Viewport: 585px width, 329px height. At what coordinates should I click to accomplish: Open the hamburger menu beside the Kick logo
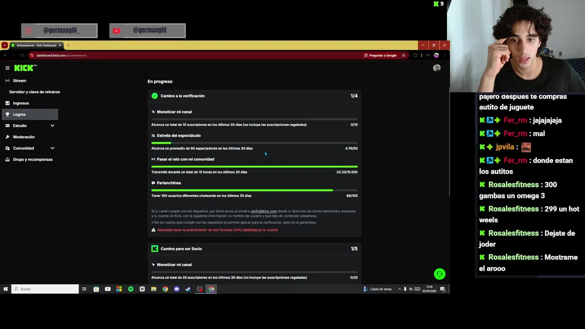coord(7,68)
